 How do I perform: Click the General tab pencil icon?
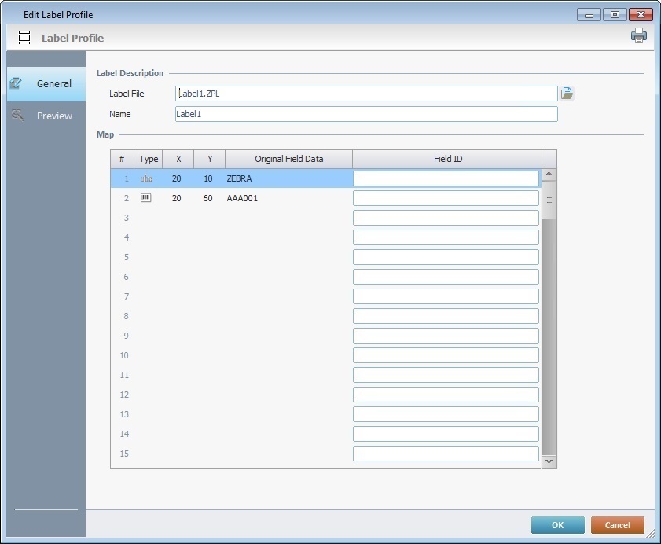coord(16,83)
